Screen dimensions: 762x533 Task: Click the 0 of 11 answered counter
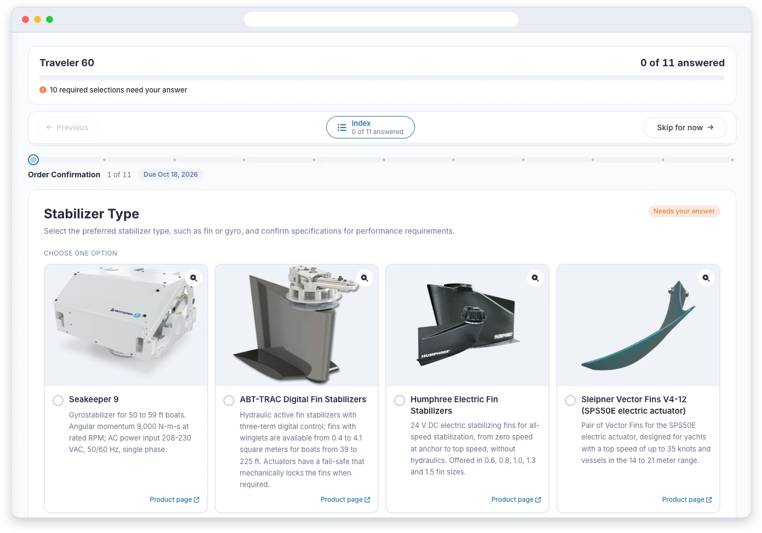pyautogui.click(x=683, y=63)
